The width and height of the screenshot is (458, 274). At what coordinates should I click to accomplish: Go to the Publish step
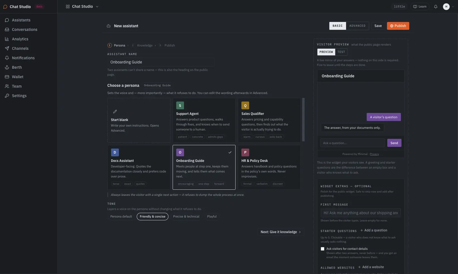pyautogui.click(x=167, y=45)
